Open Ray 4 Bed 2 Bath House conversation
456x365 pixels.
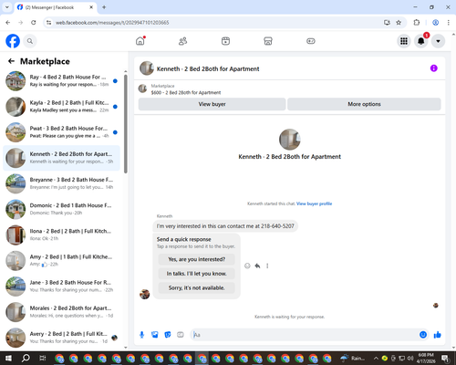(x=61, y=81)
